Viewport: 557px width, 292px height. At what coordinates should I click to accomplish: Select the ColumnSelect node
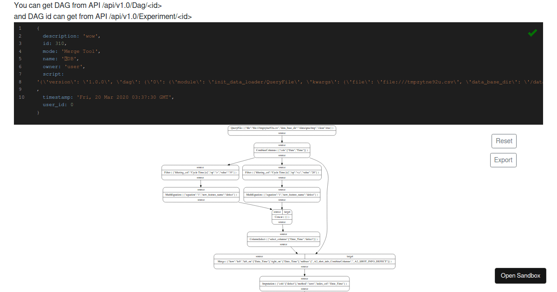[283, 239]
